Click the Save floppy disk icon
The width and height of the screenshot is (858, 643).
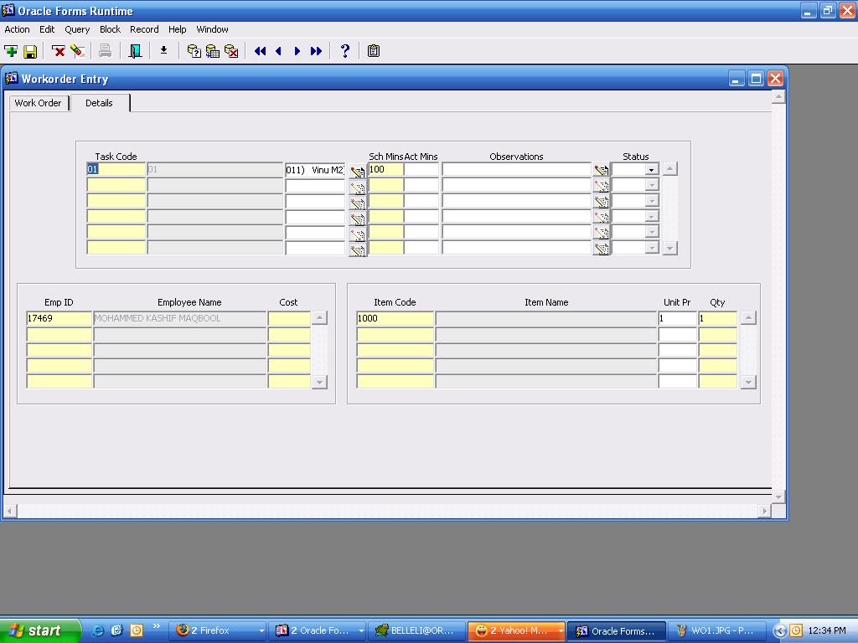[30, 51]
